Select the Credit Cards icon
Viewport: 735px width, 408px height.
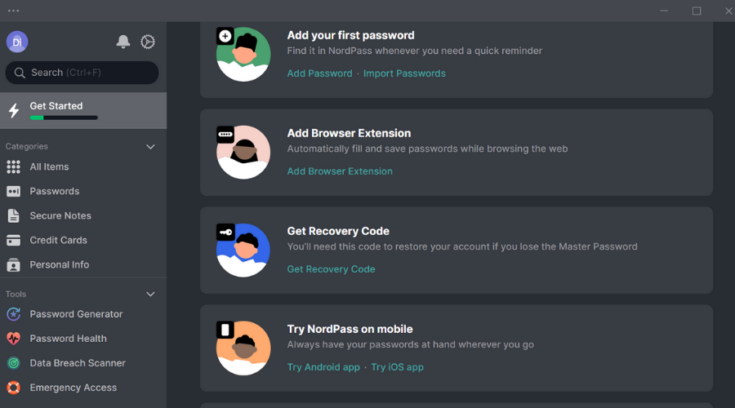pyautogui.click(x=14, y=240)
